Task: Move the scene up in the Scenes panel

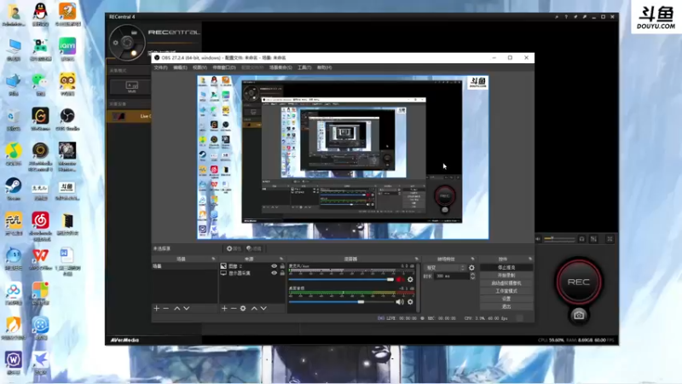Action: pos(177,308)
